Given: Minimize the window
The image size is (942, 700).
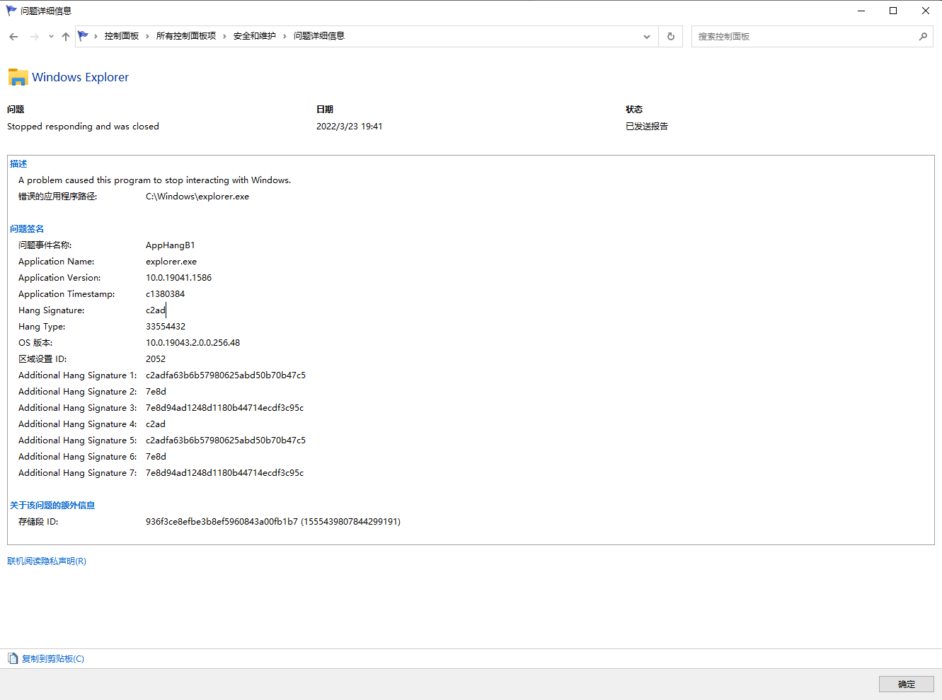Looking at the screenshot, I should coord(861,11).
